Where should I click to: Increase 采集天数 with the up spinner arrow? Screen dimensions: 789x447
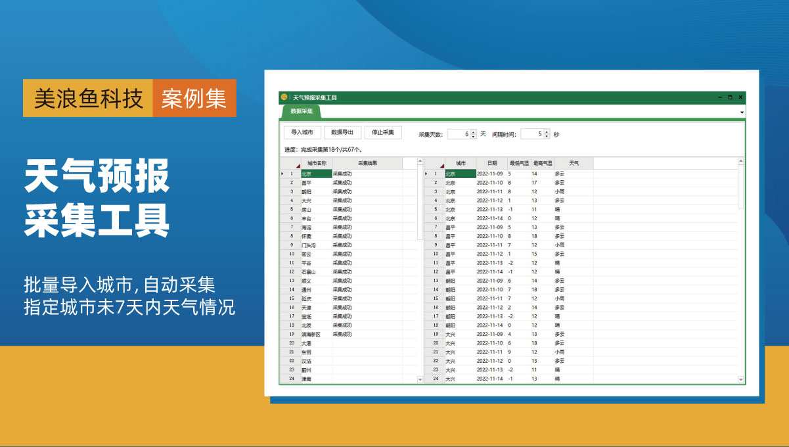(473, 131)
